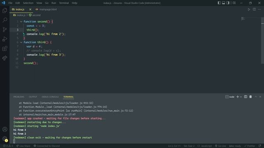Click the Prettier status item
This screenshot has height=148, width=264.
point(250,146)
